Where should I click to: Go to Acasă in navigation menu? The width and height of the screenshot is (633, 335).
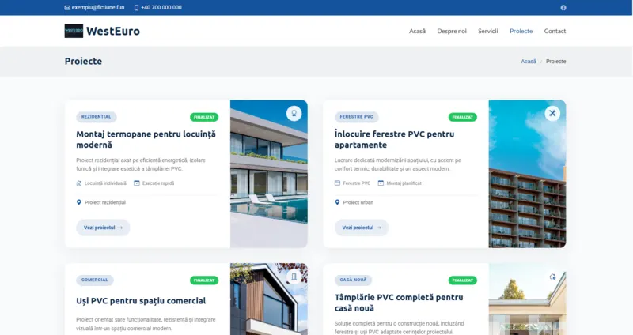click(x=417, y=31)
